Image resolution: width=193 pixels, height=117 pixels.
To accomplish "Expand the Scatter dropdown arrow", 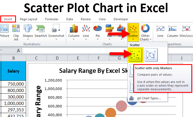I will click(133, 39).
